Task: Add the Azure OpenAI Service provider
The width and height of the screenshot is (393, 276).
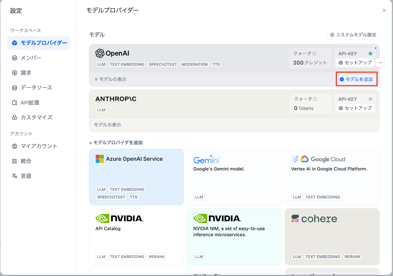Action: 136,177
